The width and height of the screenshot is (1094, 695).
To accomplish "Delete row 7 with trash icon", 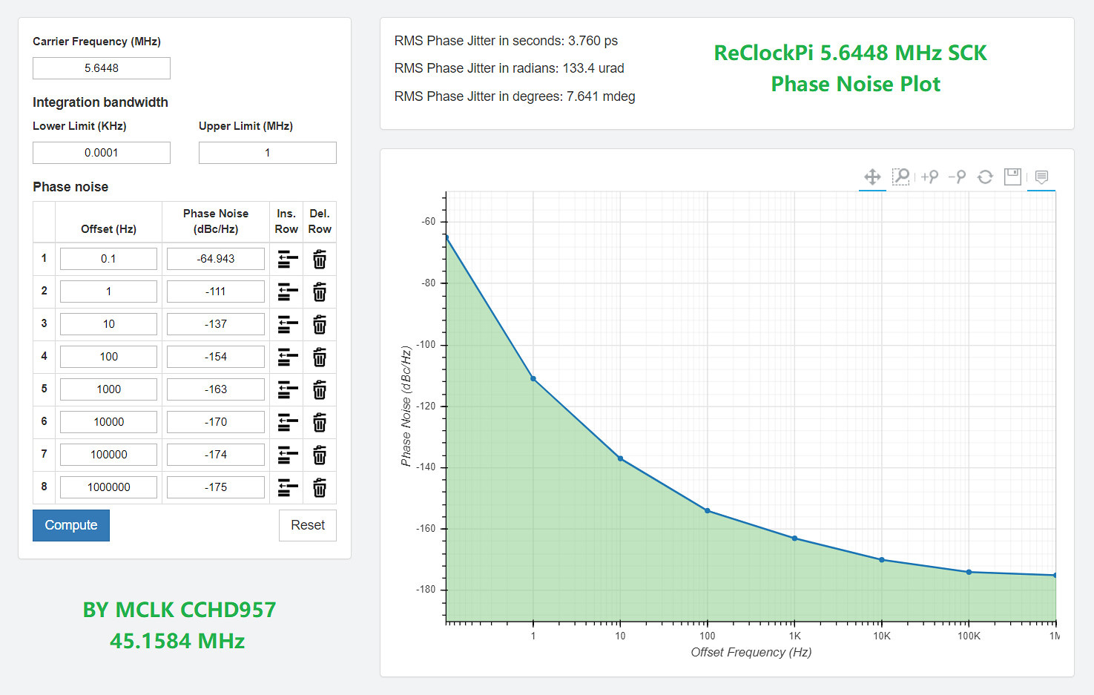I will pyautogui.click(x=320, y=455).
